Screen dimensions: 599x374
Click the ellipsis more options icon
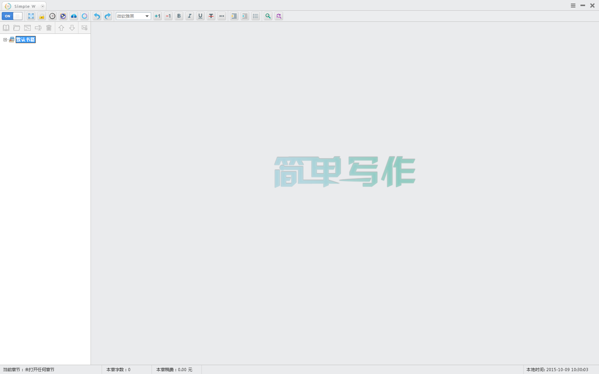[222, 16]
